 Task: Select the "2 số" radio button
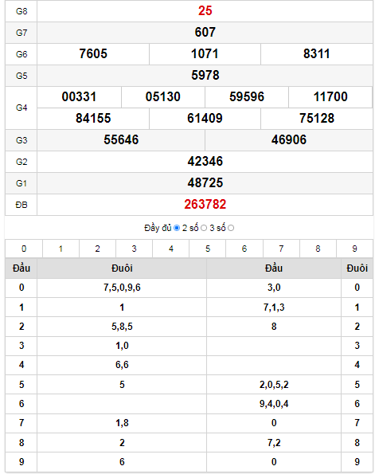[204, 228]
